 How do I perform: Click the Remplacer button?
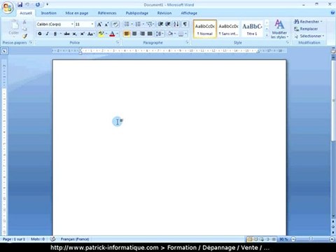306,29
